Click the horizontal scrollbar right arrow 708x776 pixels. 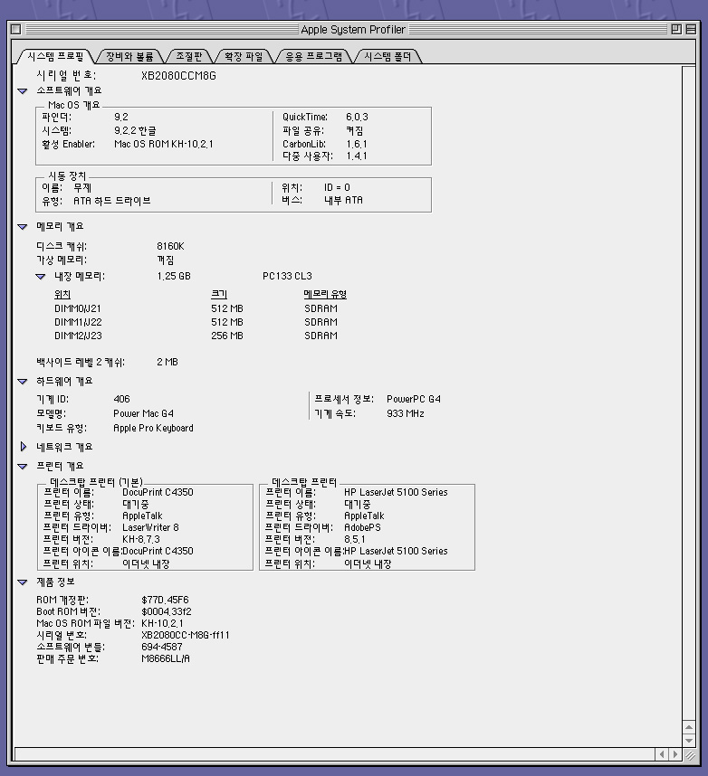click(x=675, y=753)
